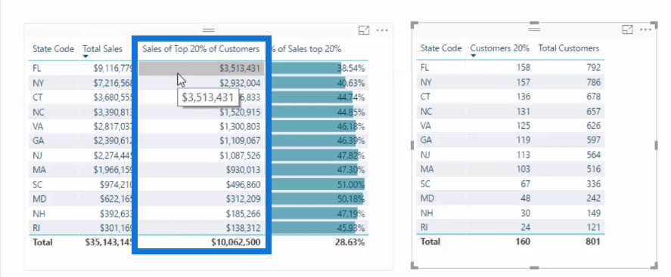Select 136 customers cell for CT
671x277 pixels.
523,97
